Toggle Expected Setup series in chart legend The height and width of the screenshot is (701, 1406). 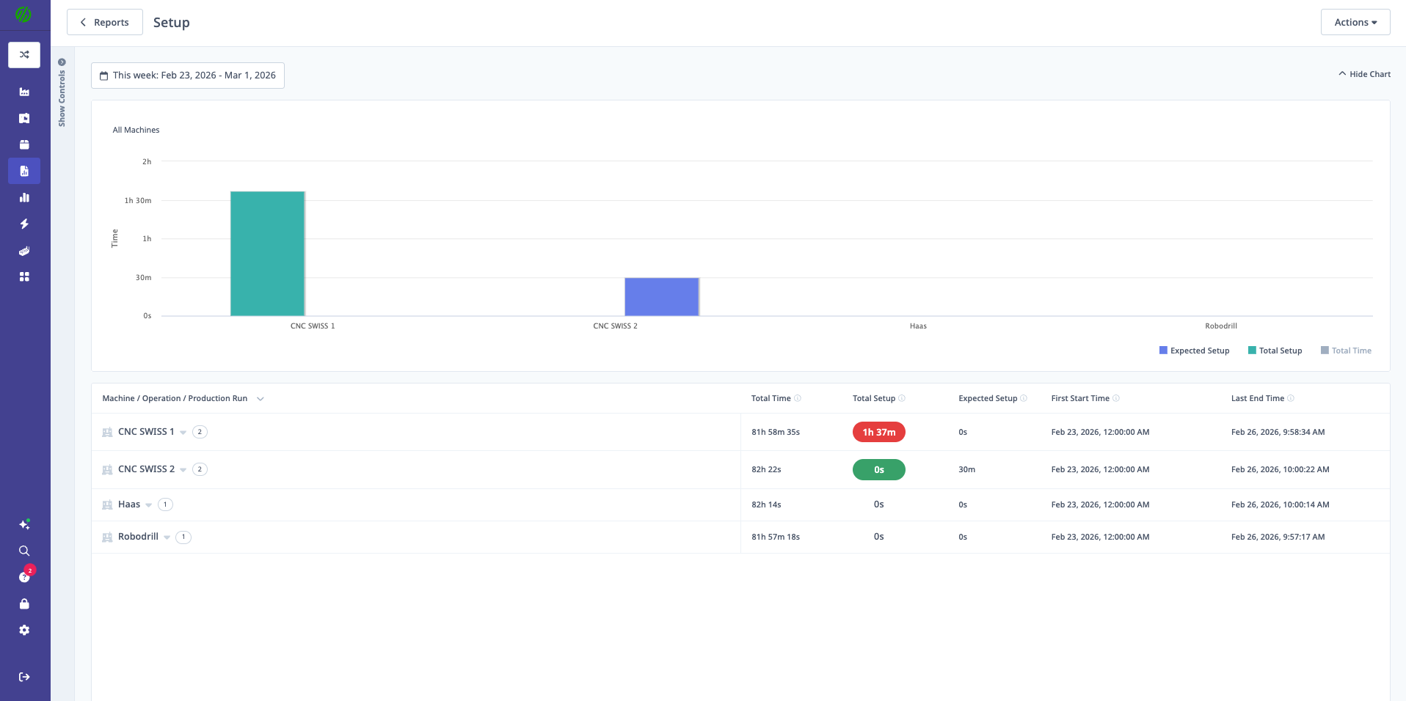(1194, 350)
